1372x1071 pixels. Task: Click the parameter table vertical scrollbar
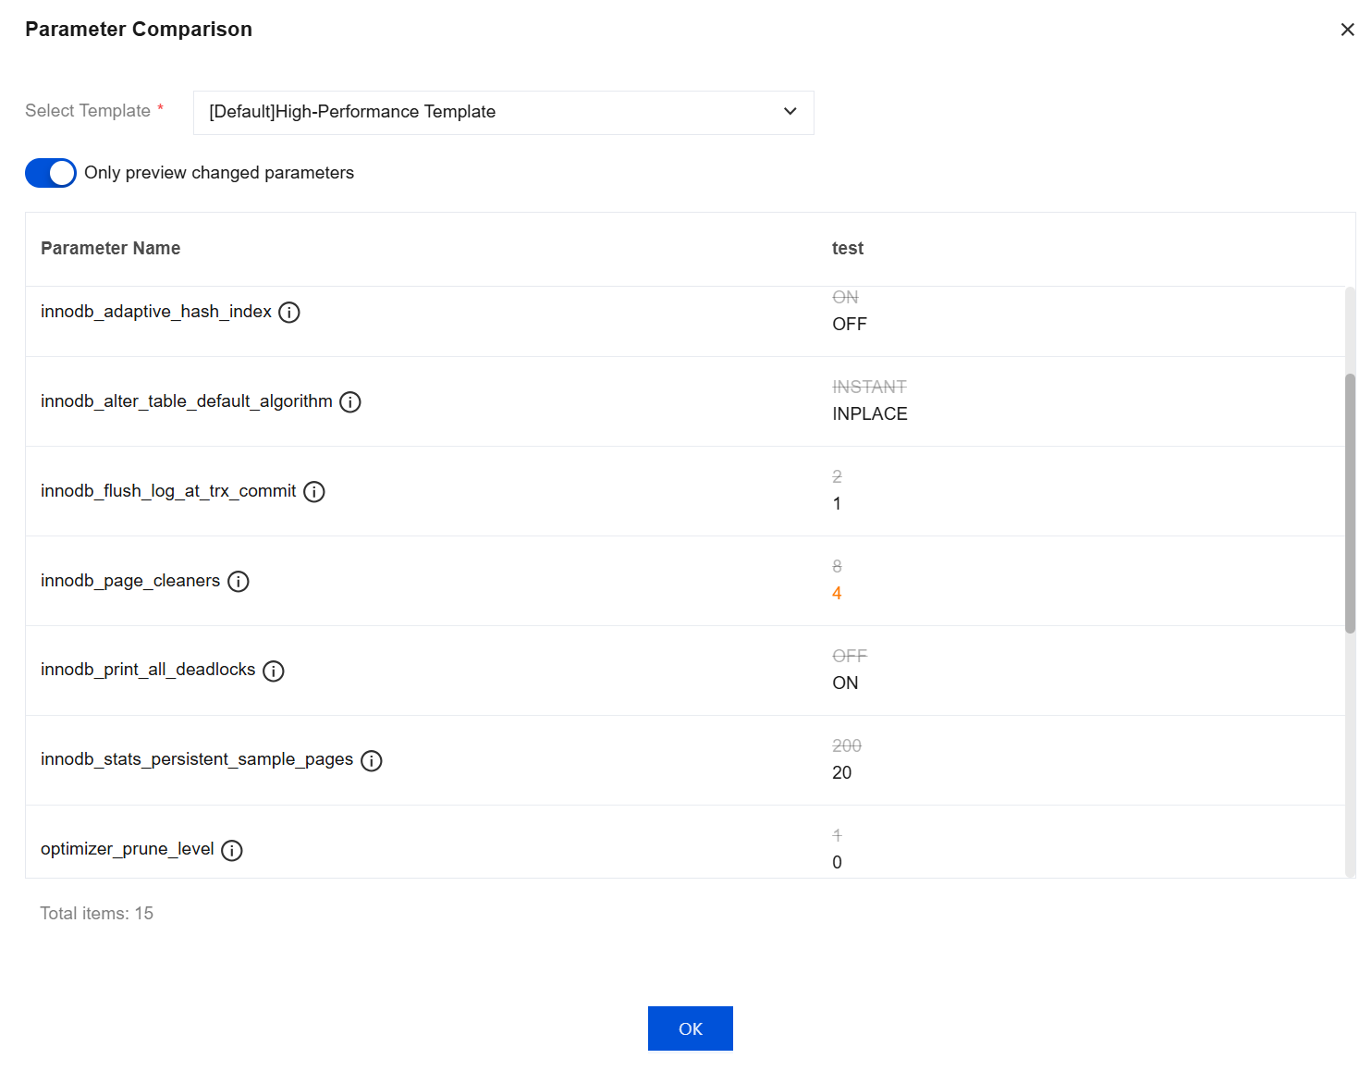coord(1350,504)
